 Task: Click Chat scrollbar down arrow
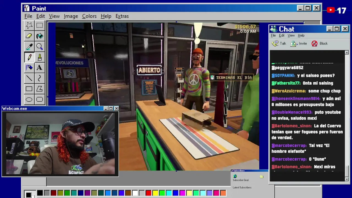pos(346,179)
